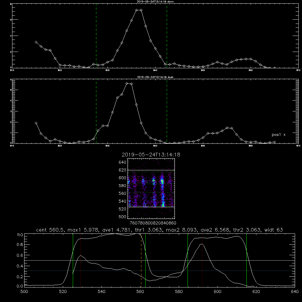Click the '2019-05-24T13:14:18 dawn' plot title
Screen dimensions: 302x302
(x=155, y=2)
